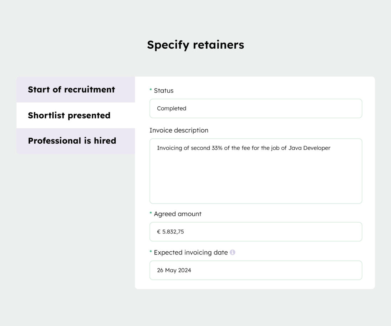Open the info tooltip beside Expected invoicing date
The height and width of the screenshot is (326, 391).
233,252
